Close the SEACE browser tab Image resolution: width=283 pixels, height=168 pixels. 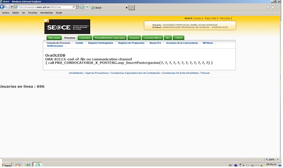(126, 8)
